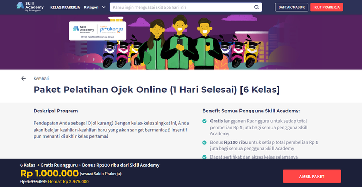The height and width of the screenshot is (187, 362).
Task: Click the Skill Academy logo in banner badge
Action: (x=83, y=29)
